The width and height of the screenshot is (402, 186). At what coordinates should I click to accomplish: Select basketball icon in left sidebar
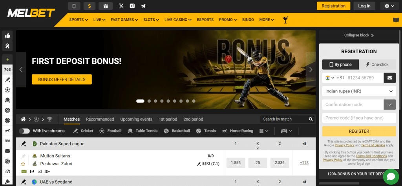coord(7,110)
